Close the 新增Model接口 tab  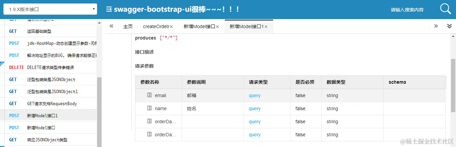[x=217, y=26]
